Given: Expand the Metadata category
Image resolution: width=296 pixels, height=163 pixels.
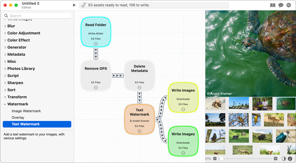Looking at the screenshot, I should (5, 55).
